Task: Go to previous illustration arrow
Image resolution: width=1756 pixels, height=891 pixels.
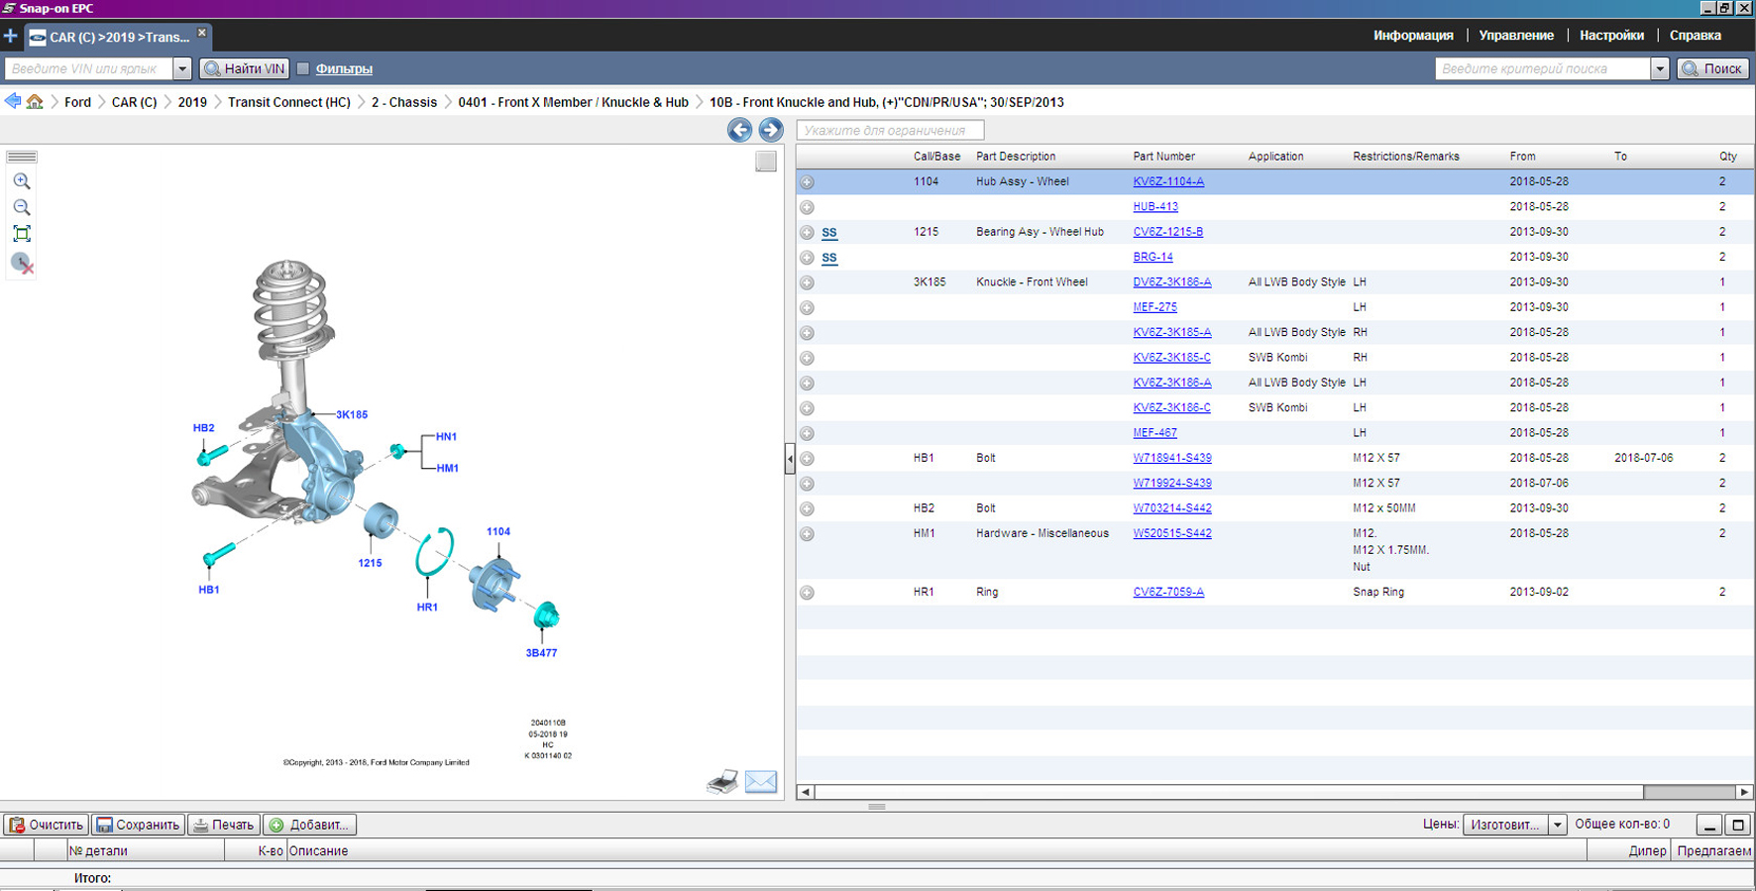Action: click(739, 130)
